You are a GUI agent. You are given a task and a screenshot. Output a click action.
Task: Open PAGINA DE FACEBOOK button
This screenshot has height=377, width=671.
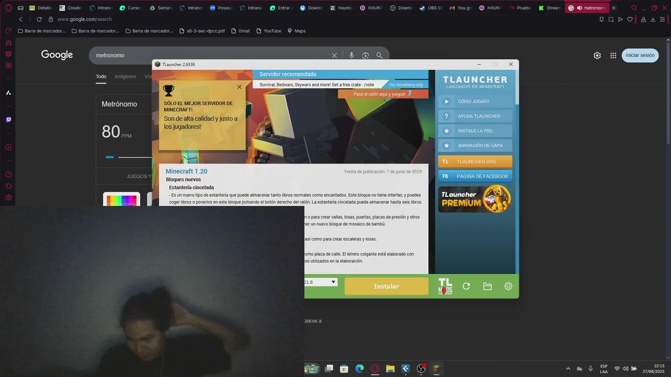[475, 176]
